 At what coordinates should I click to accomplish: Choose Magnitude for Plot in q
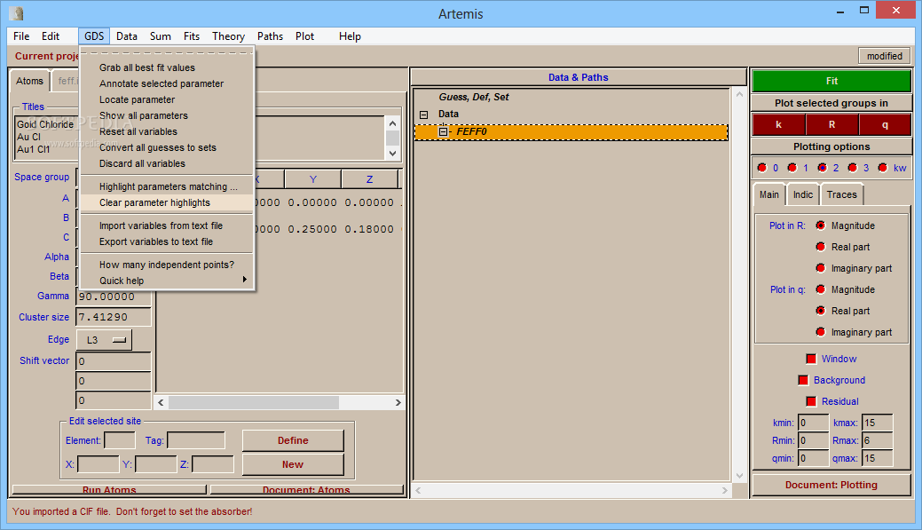[820, 289]
